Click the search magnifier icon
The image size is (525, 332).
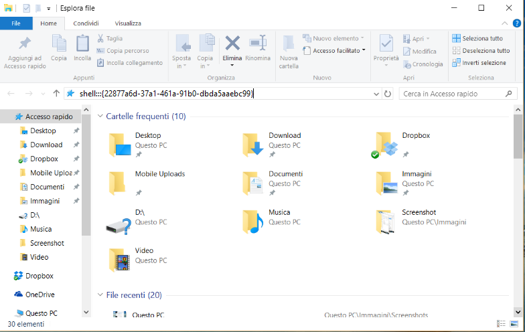coord(509,94)
